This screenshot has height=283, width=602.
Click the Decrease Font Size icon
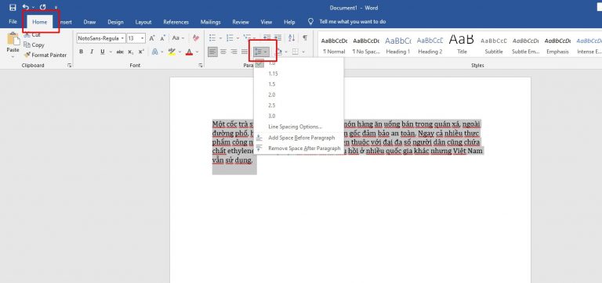click(x=162, y=38)
